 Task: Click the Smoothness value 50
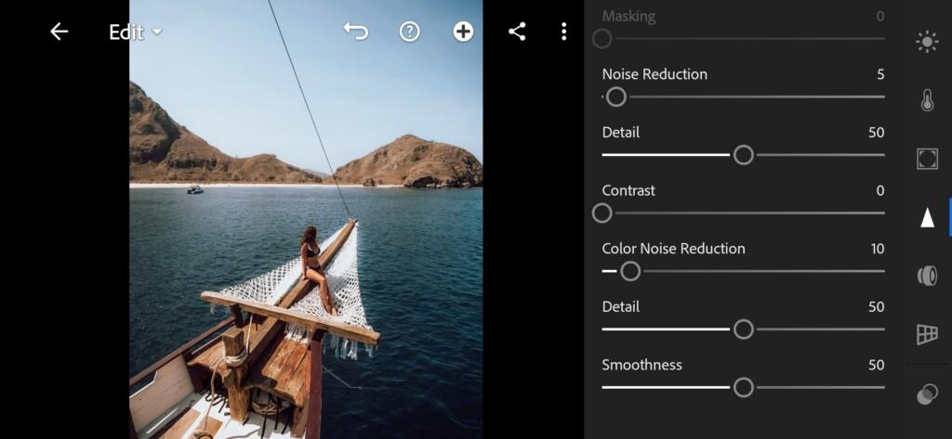click(x=876, y=365)
